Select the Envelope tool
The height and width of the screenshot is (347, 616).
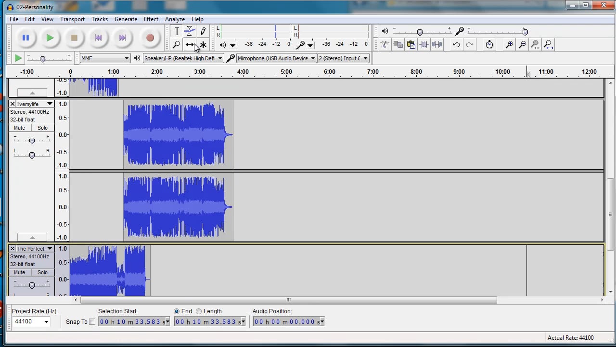pos(190,31)
